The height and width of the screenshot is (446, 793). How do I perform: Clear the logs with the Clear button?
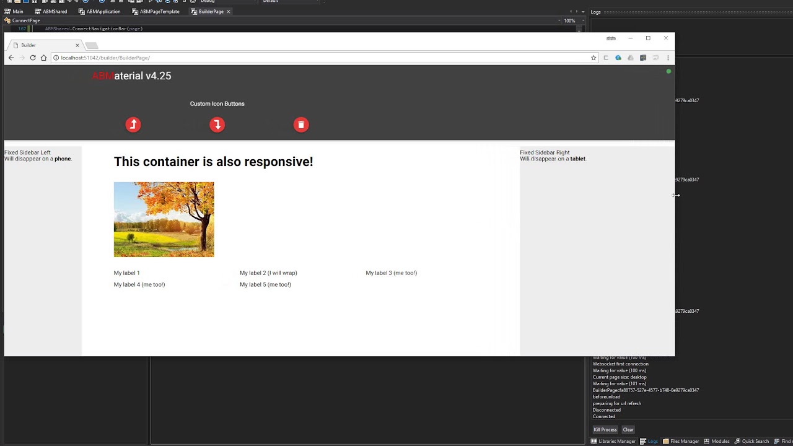point(628,429)
